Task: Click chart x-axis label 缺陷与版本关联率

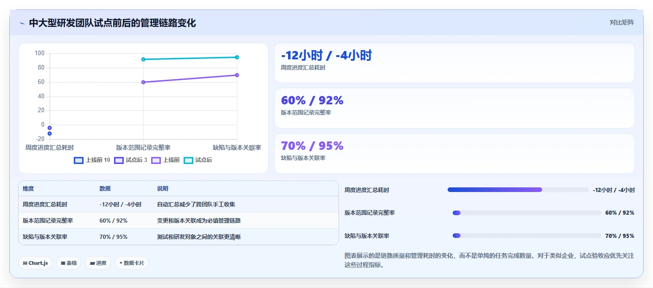Action: tap(237, 147)
